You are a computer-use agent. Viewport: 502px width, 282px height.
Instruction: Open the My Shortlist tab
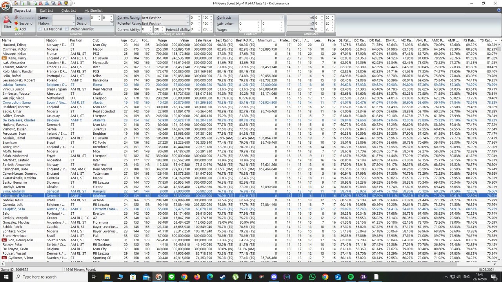point(93,11)
